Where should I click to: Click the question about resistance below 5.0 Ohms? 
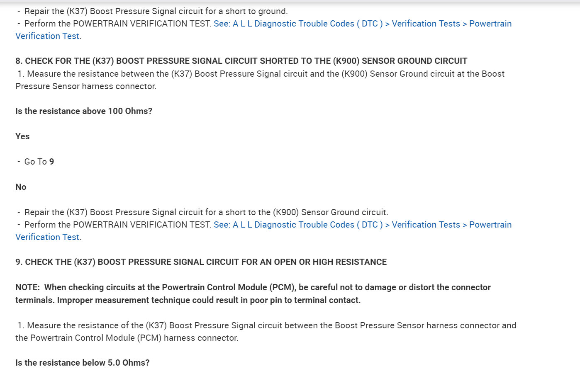[83, 363]
